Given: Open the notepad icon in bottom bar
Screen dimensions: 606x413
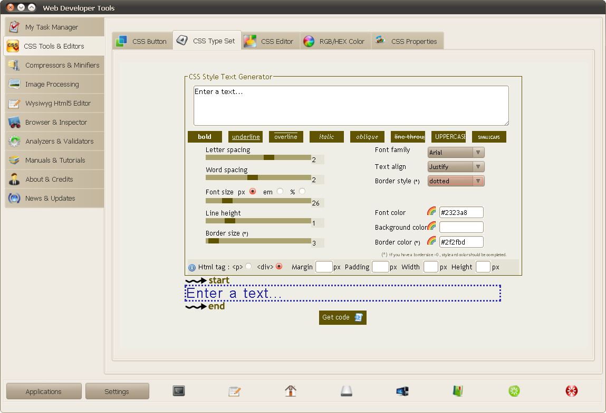Looking at the screenshot, I should click(235, 391).
